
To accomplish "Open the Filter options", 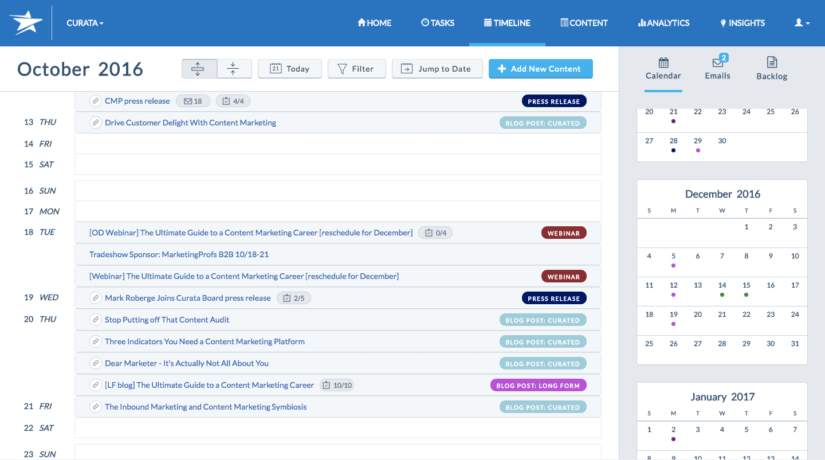I will [x=356, y=69].
